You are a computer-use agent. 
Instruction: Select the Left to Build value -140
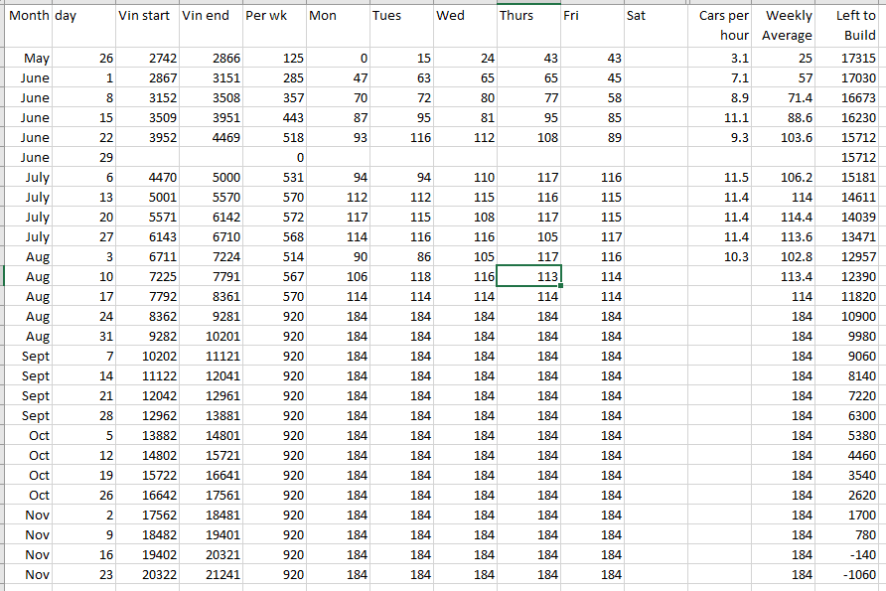click(849, 555)
